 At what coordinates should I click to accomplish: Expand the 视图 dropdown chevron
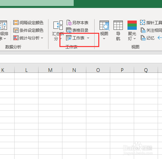(x=104, y=38)
